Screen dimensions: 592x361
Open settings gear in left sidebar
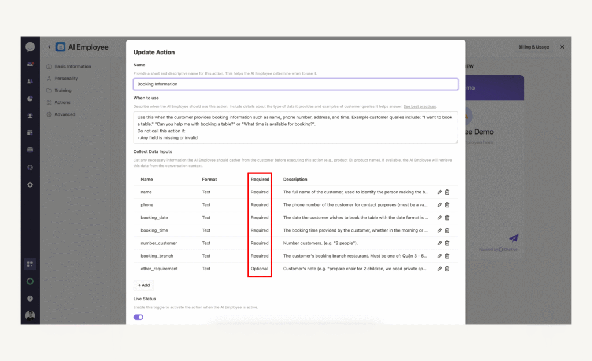[x=30, y=184]
